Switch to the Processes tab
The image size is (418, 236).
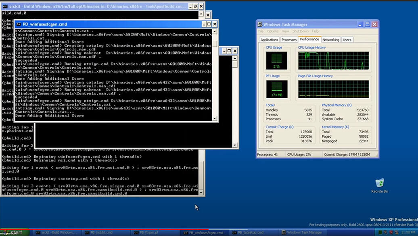point(289,39)
